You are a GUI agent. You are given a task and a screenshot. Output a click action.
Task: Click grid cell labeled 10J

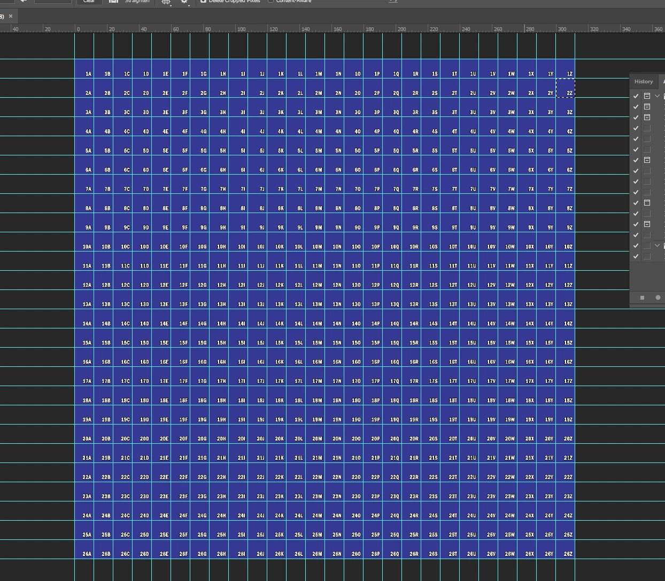tap(258, 241)
